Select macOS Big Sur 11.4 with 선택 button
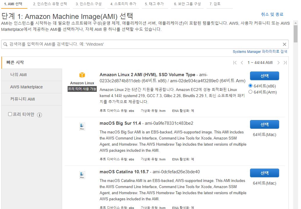 (x=264, y=124)
